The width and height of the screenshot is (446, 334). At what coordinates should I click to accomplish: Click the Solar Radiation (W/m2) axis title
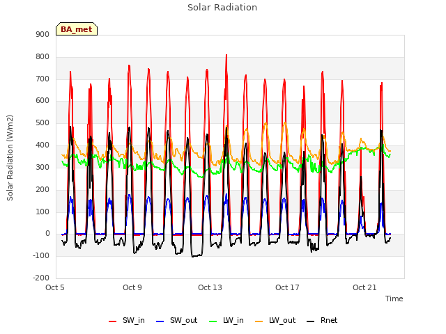[10, 158]
